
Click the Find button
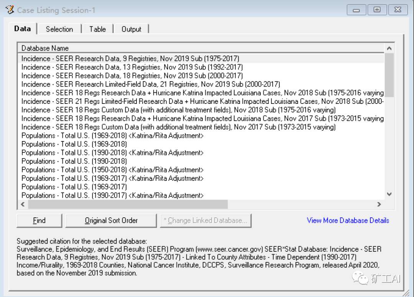[x=39, y=220]
